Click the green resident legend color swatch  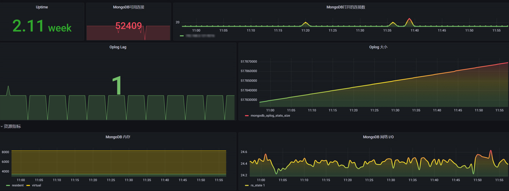8,185
